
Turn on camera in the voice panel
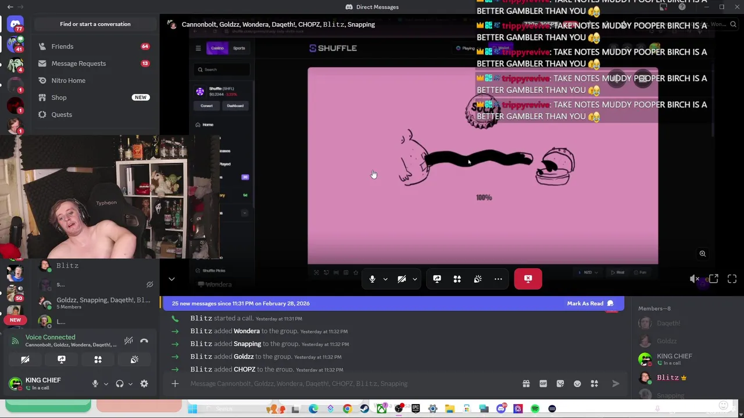coord(25,360)
